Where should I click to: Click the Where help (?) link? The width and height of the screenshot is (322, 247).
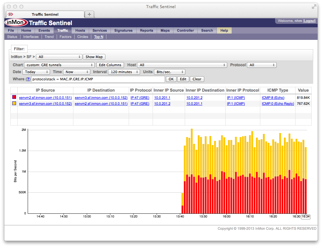[x=28, y=79]
